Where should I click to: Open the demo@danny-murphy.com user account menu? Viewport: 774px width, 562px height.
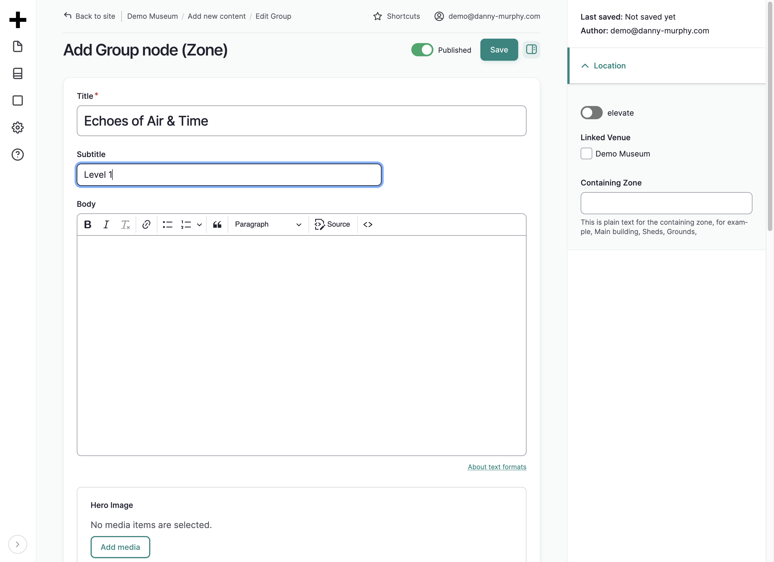[487, 16]
